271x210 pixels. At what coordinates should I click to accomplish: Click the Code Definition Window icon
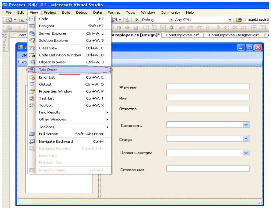pos(32,55)
